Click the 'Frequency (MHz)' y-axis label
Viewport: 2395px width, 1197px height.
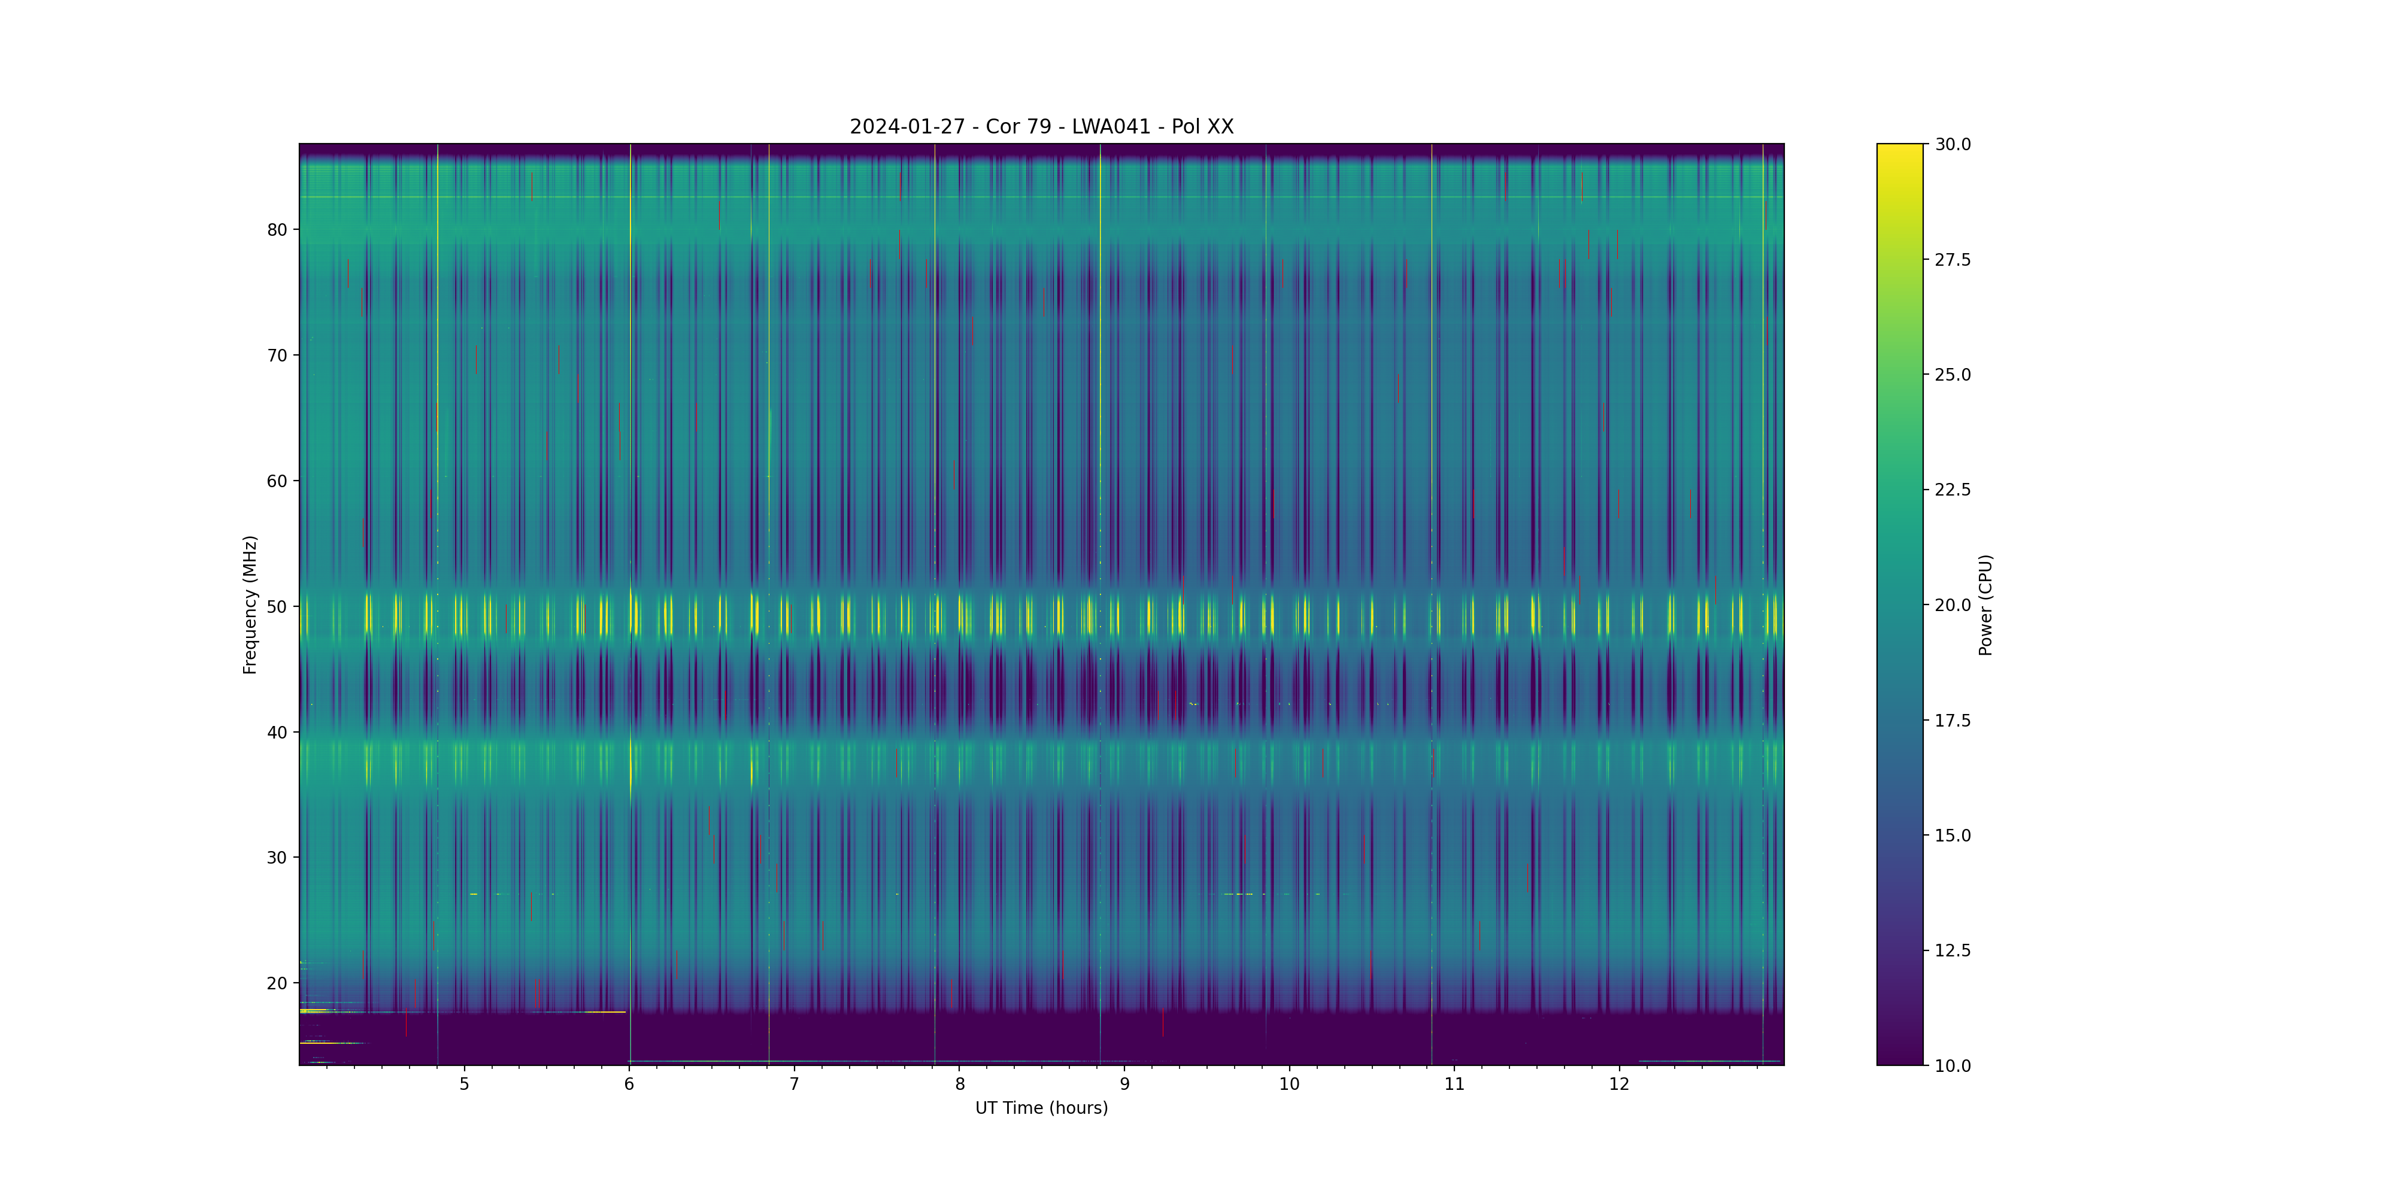tap(249, 604)
